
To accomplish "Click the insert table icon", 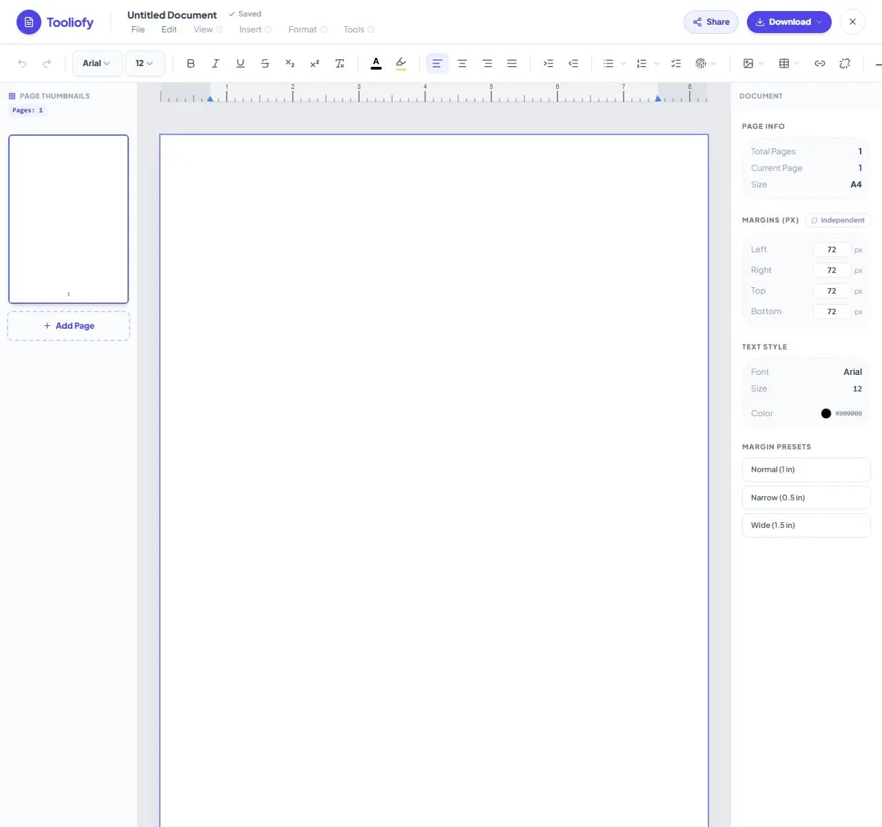I will (x=784, y=63).
